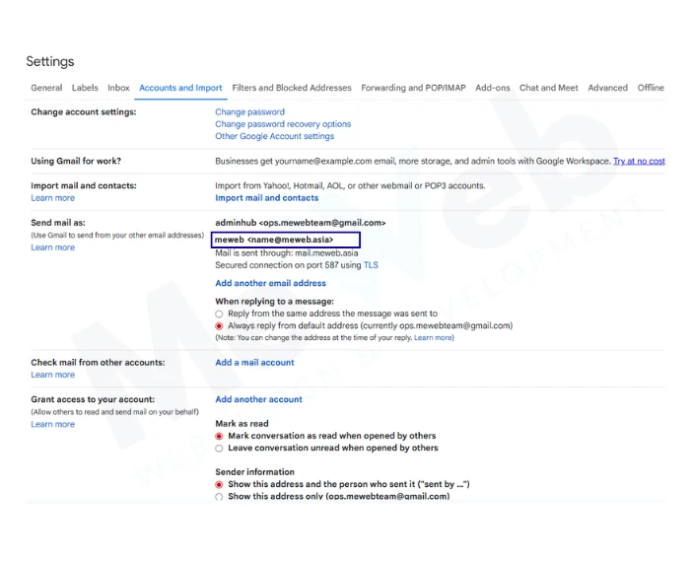Select Reply from the same address option
The width and height of the screenshot is (690, 562).
219,314
